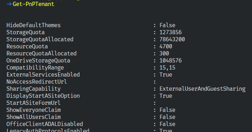The width and height of the screenshot is (252, 132).
Task: Click the ResourceQuota value 4700
Action: tap(166, 47)
